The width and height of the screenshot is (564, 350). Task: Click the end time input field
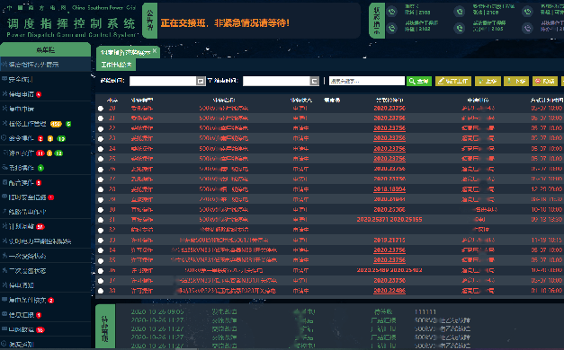pyautogui.click(x=277, y=81)
